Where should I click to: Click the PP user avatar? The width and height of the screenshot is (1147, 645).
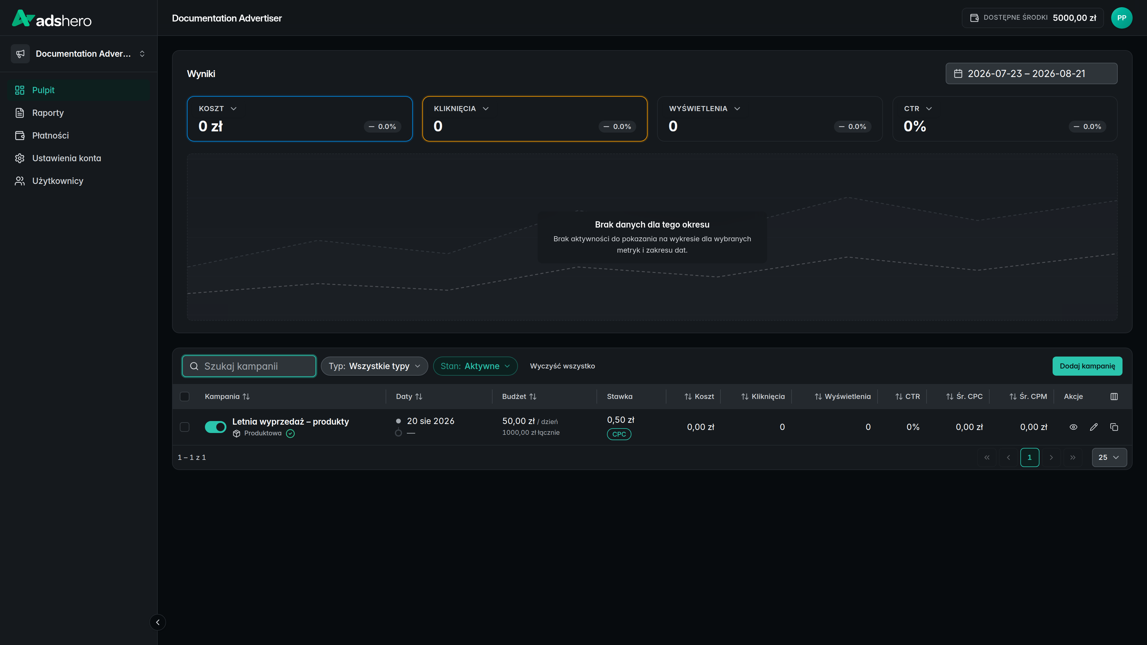point(1121,18)
